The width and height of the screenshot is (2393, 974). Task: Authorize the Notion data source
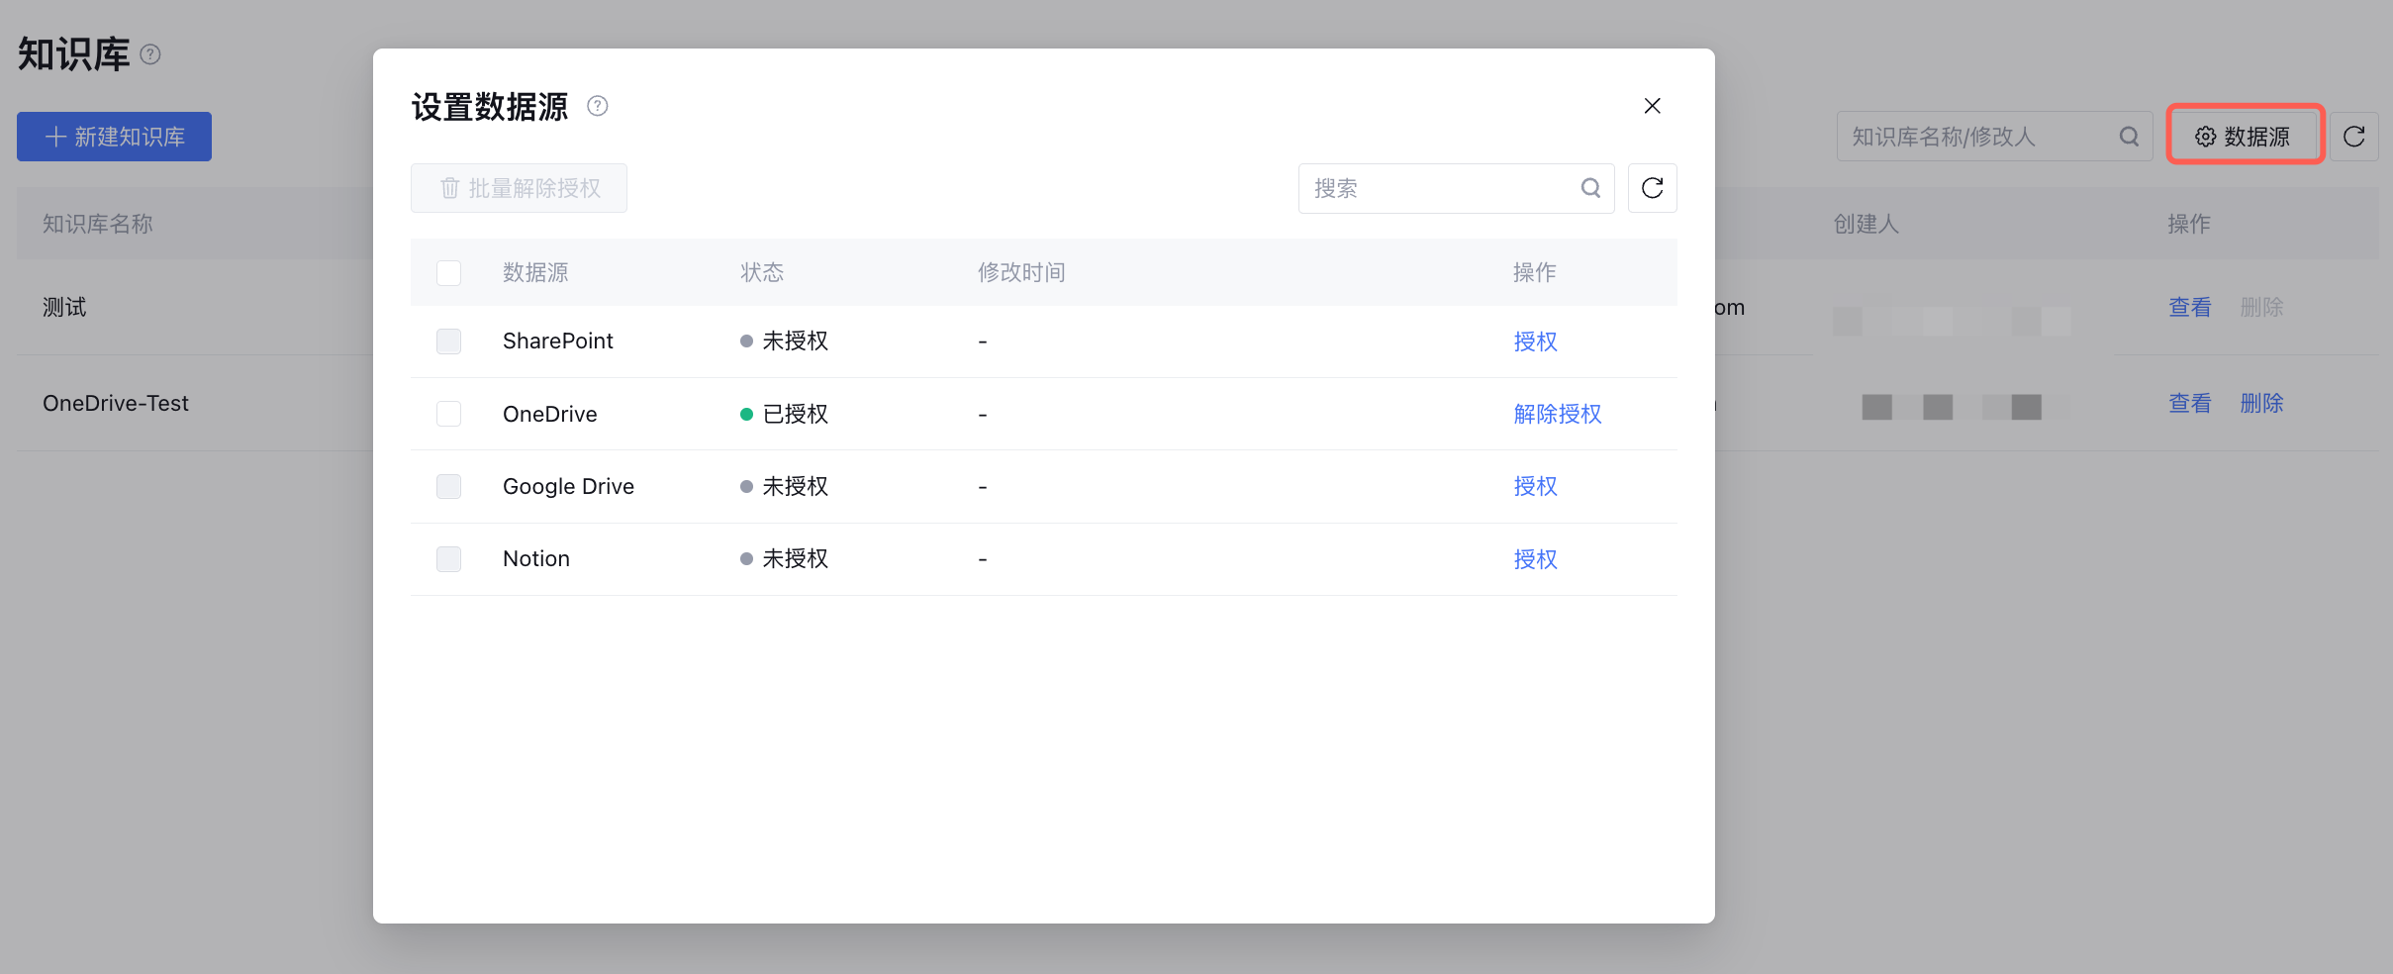[x=1535, y=559]
